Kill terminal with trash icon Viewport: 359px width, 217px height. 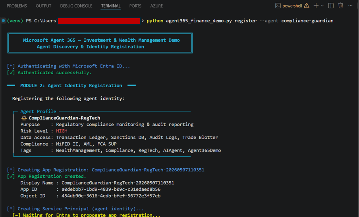coord(341,6)
